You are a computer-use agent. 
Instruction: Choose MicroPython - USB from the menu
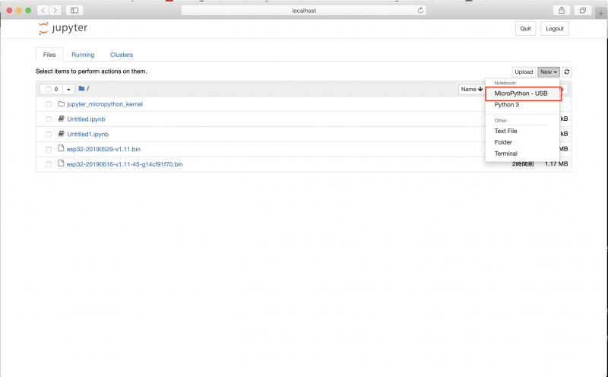point(521,93)
